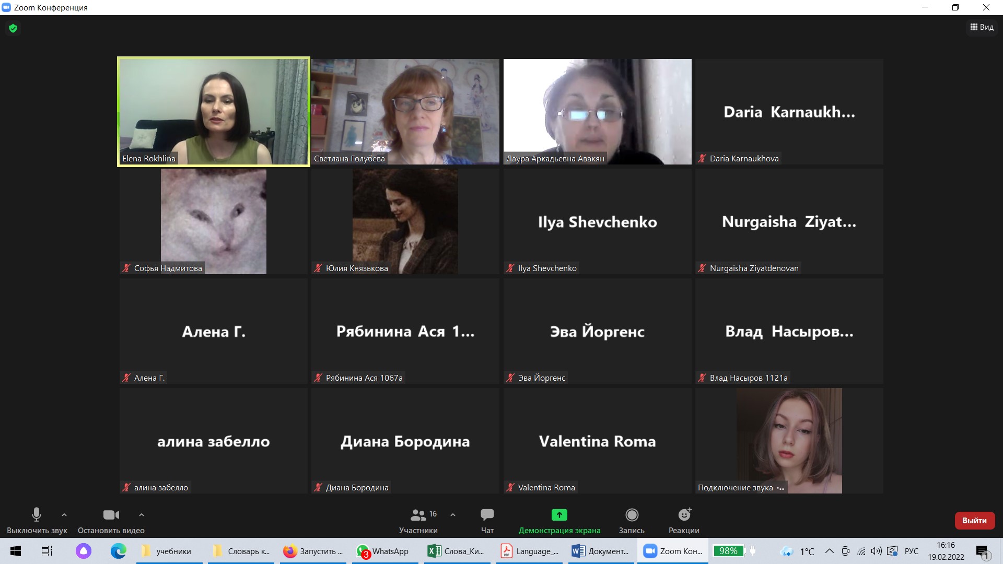Switch to the Word Документ... window
1003x564 pixels.
(x=601, y=551)
